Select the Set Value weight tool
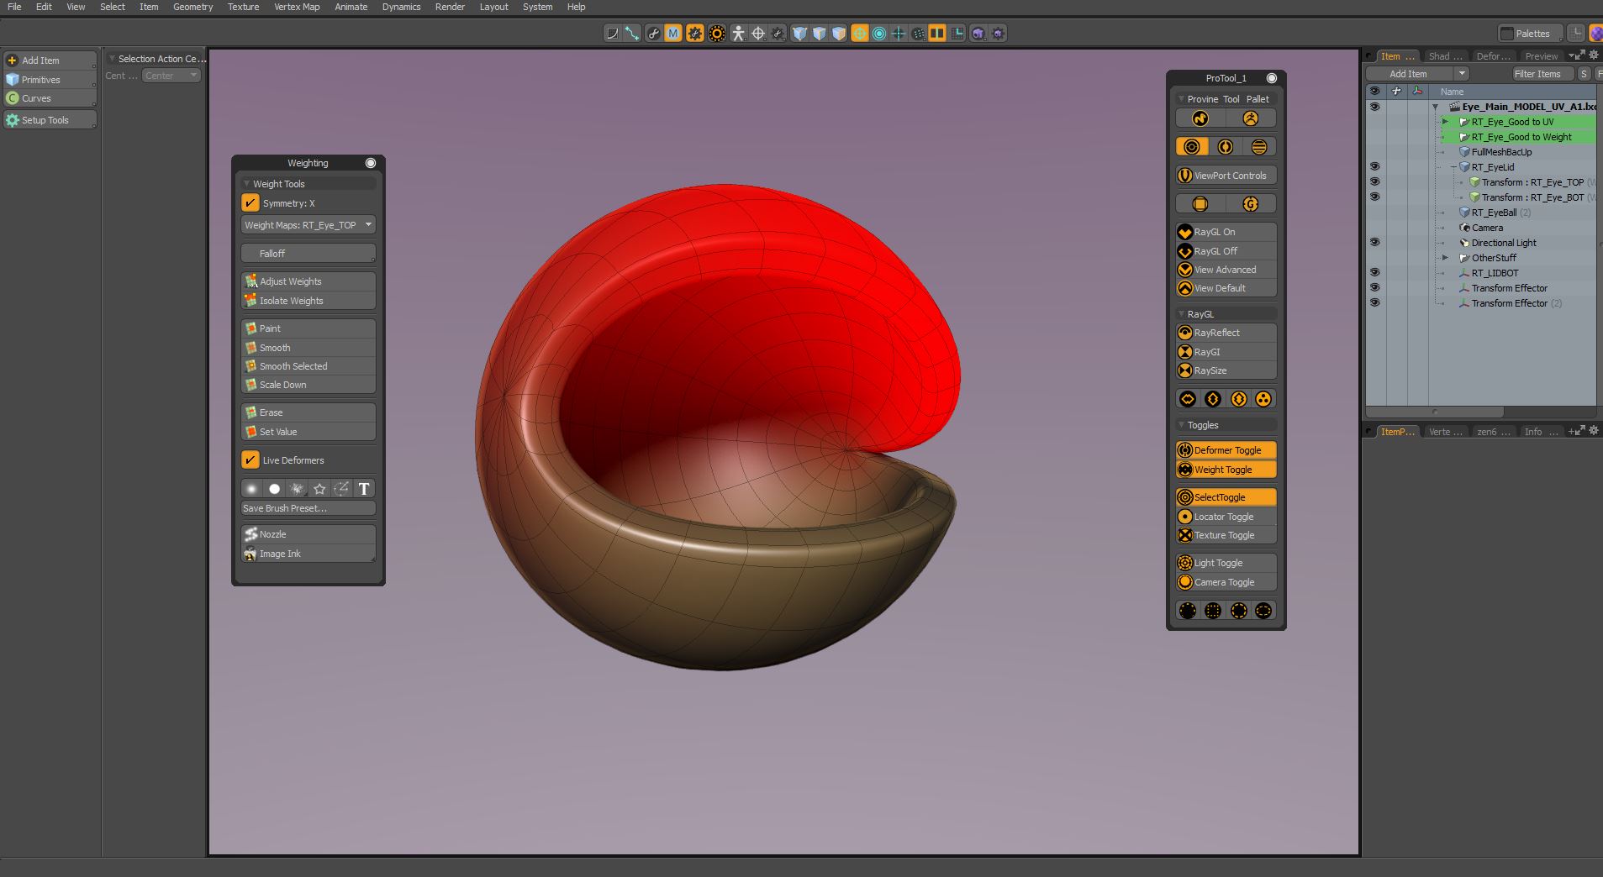 pos(308,432)
